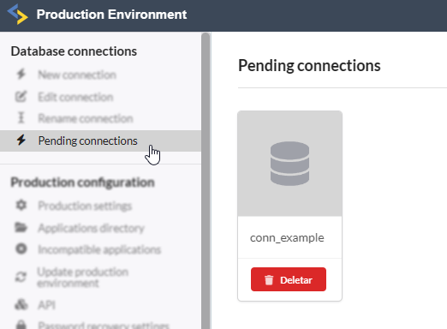Click the database thumbnail on the conn_example card
The image size is (447, 329).
[x=289, y=164]
